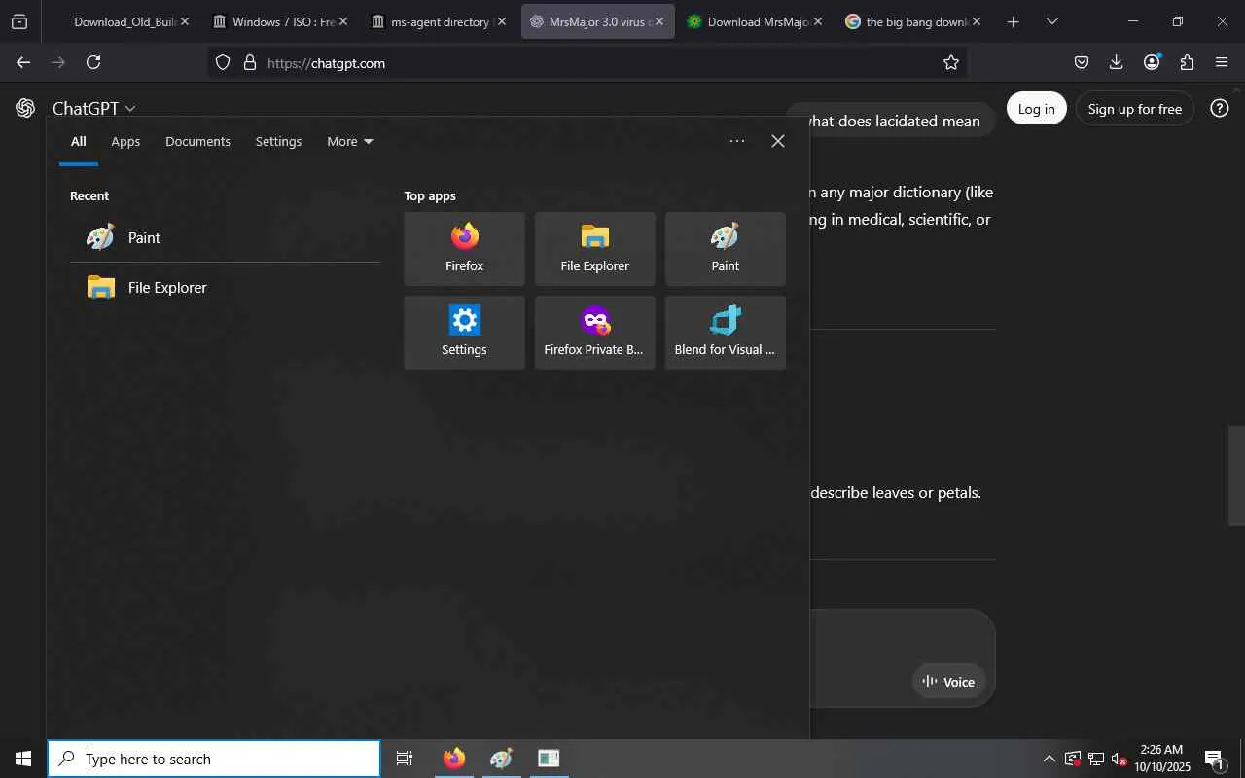This screenshot has height=778, width=1245.
Task: Open Firefox downloads panel
Action: pyautogui.click(x=1116, y=62)
